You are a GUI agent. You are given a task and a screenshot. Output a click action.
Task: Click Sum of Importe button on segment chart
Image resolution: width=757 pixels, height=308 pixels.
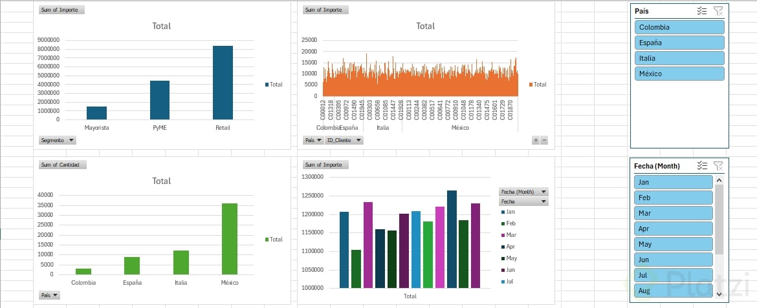[x=62, y=10]
